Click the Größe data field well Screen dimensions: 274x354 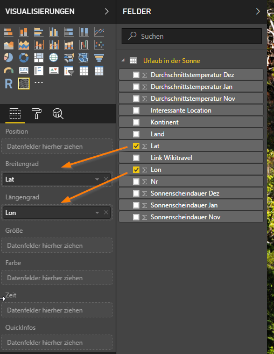click(57, 245)
